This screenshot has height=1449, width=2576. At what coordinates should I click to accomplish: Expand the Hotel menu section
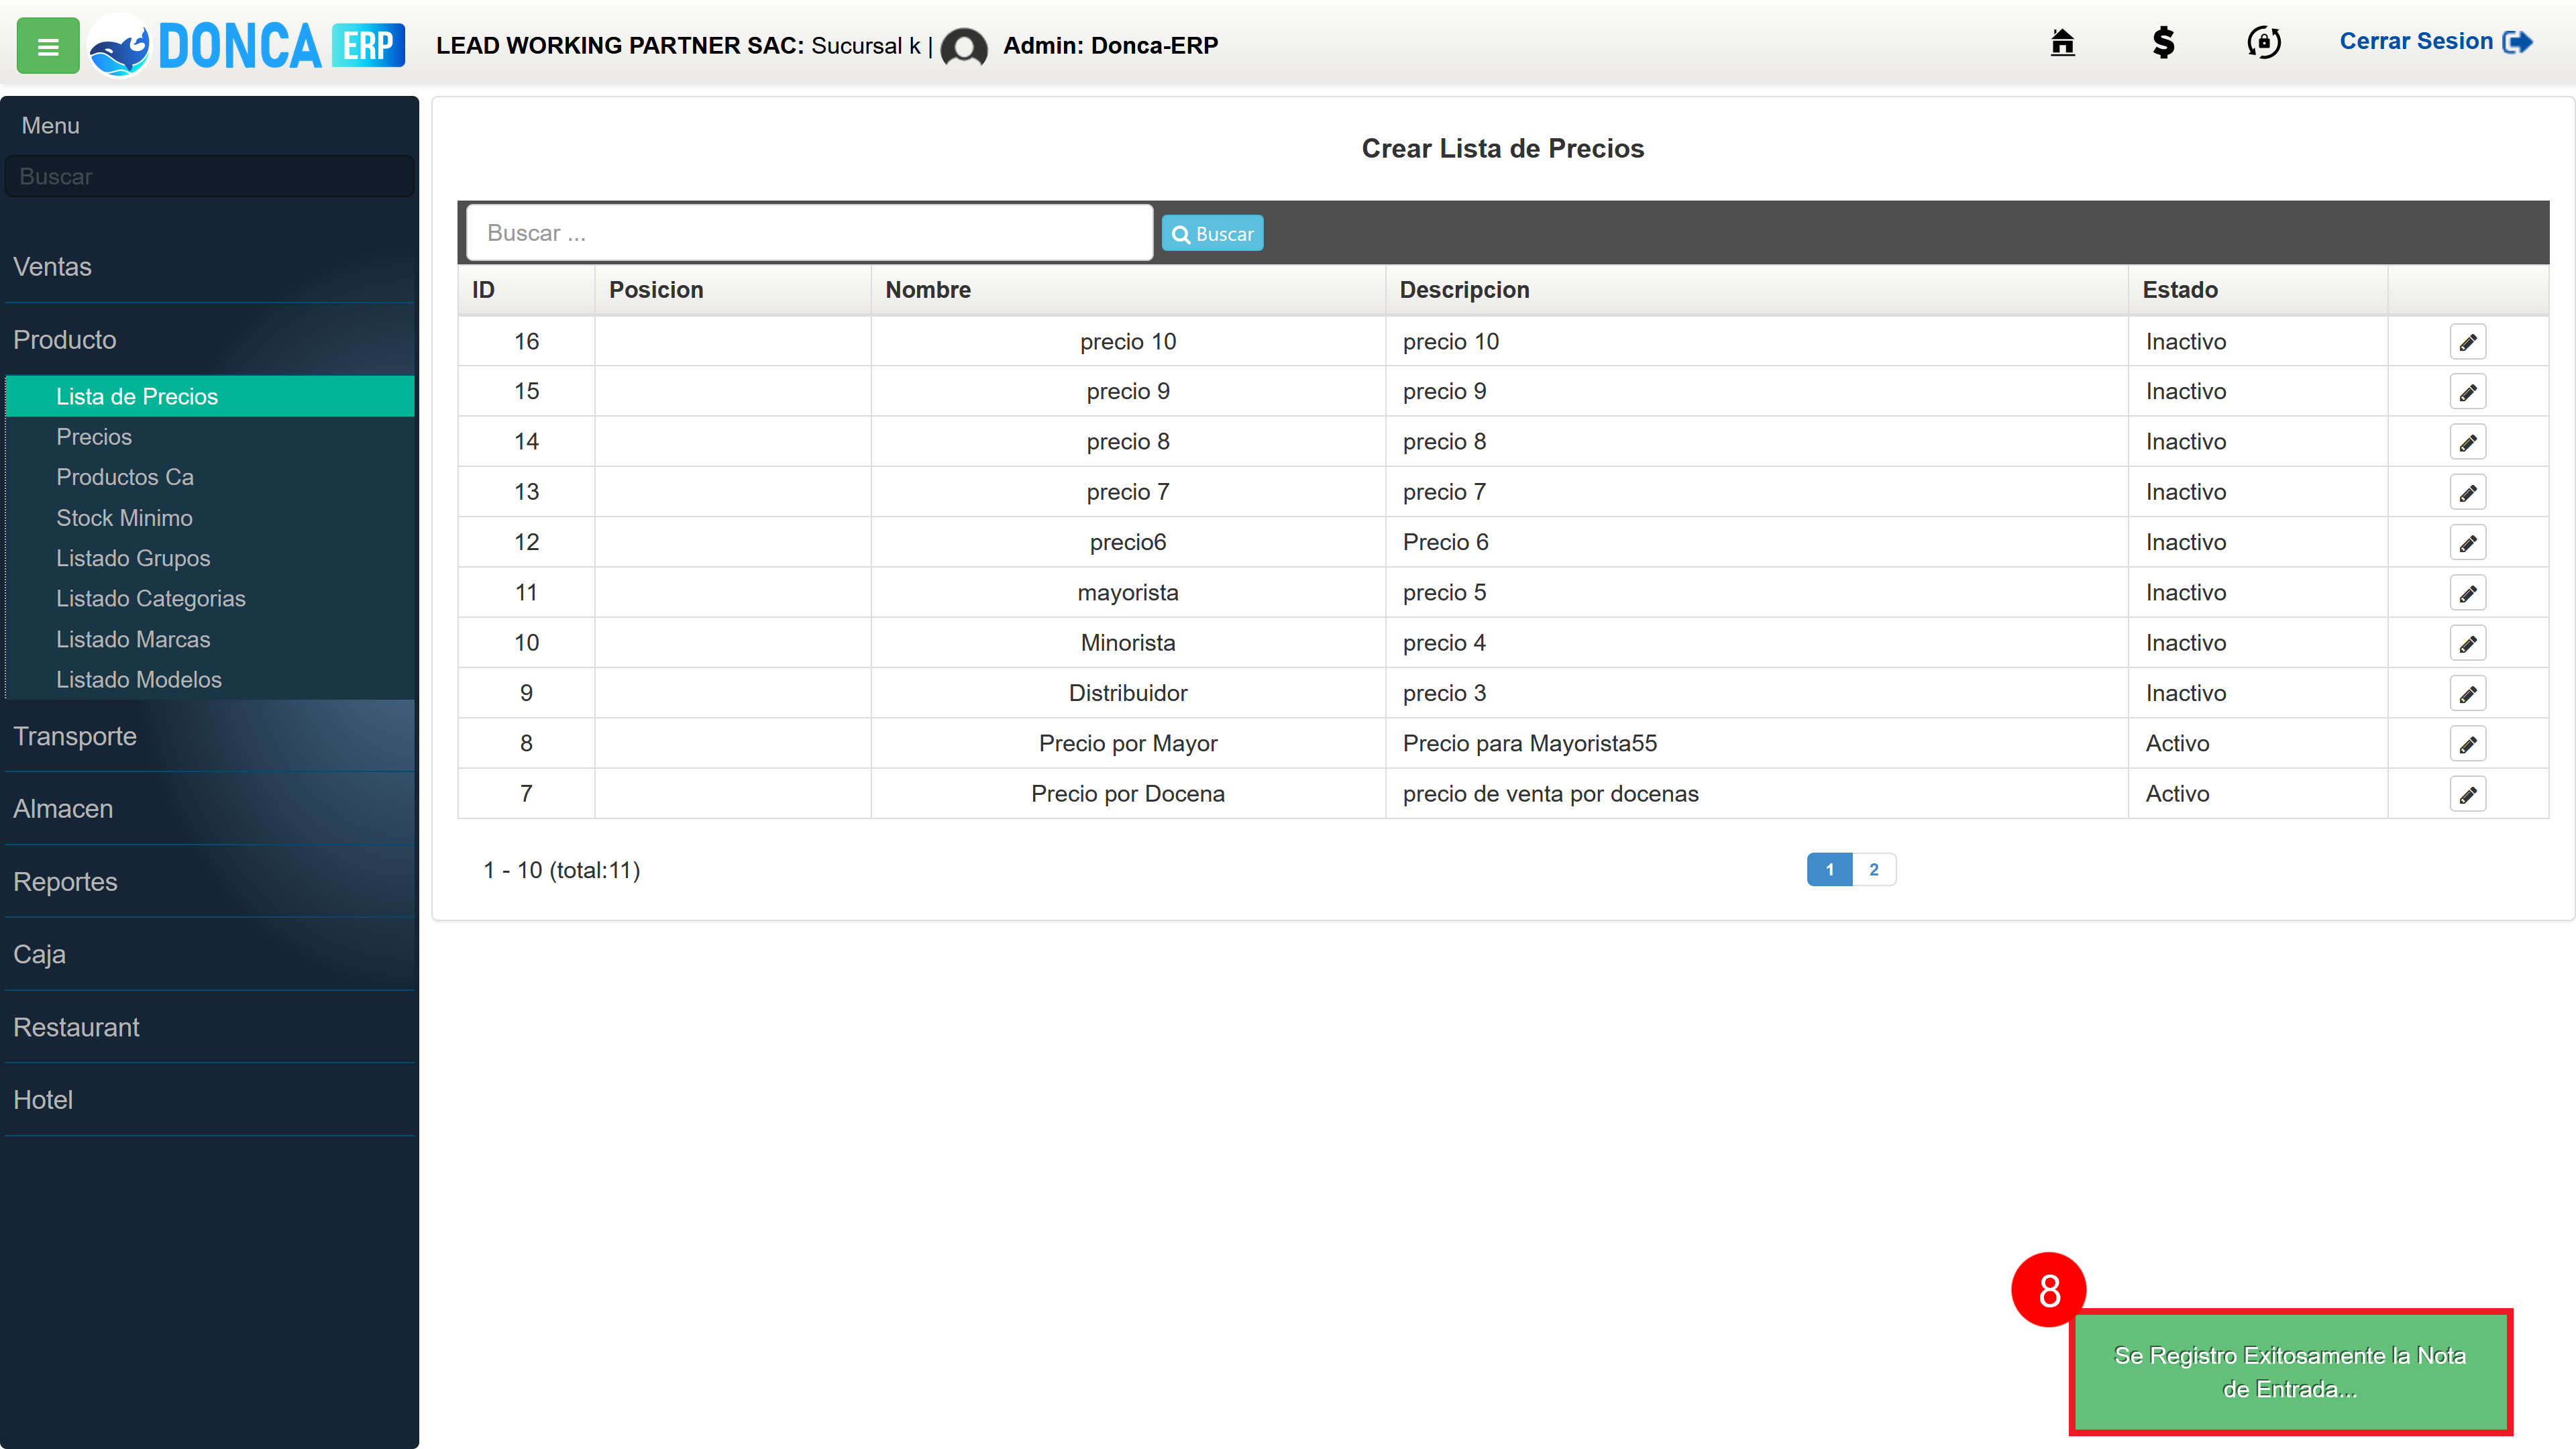click(209, 1100)
